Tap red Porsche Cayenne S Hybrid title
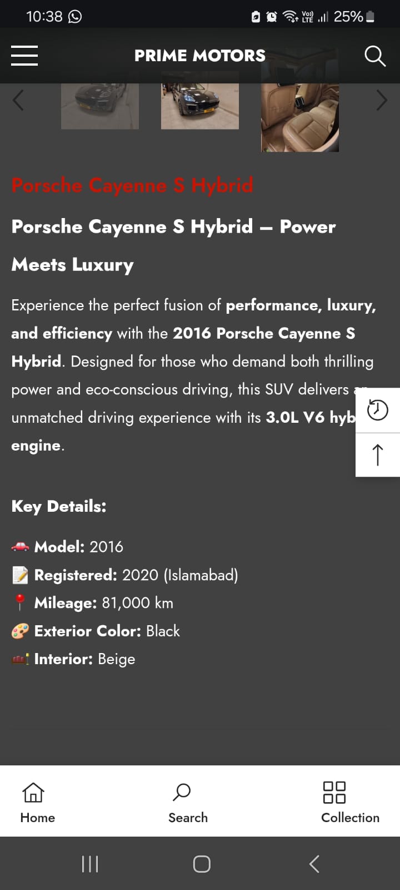Image resolution: width=400 pixels, height=890 pixels. [x=132, y=185]
